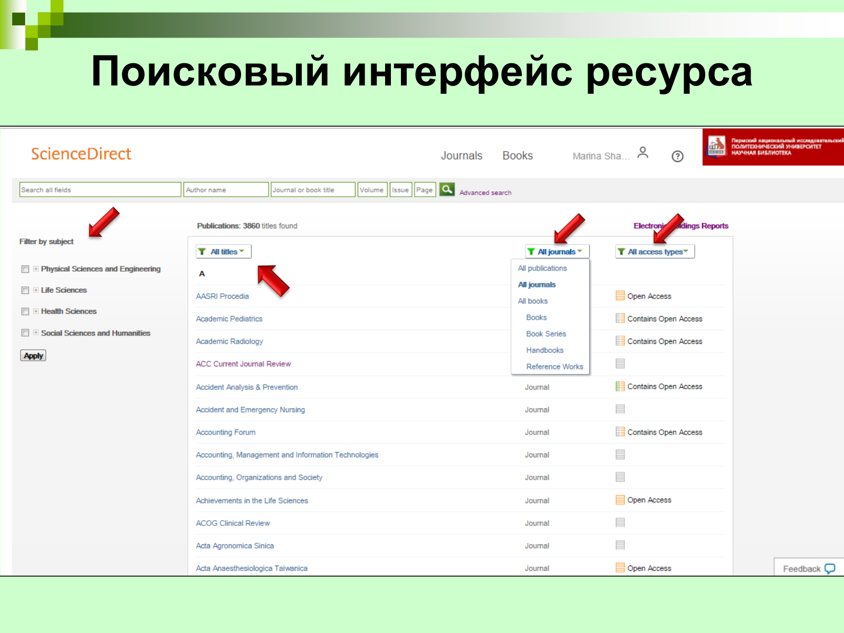This screenshot has width=844, height=633.
Task: Click the green search magnifier button
Action: click(x=447, y=189)
